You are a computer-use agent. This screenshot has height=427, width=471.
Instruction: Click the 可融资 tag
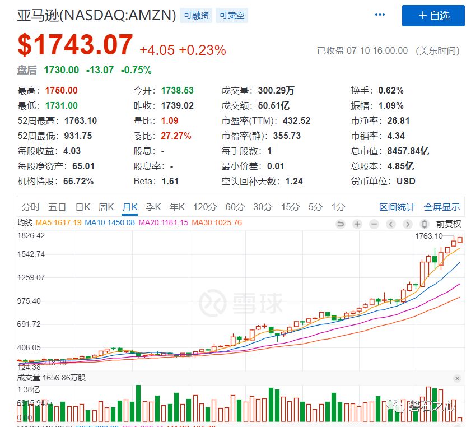point(196,16)
